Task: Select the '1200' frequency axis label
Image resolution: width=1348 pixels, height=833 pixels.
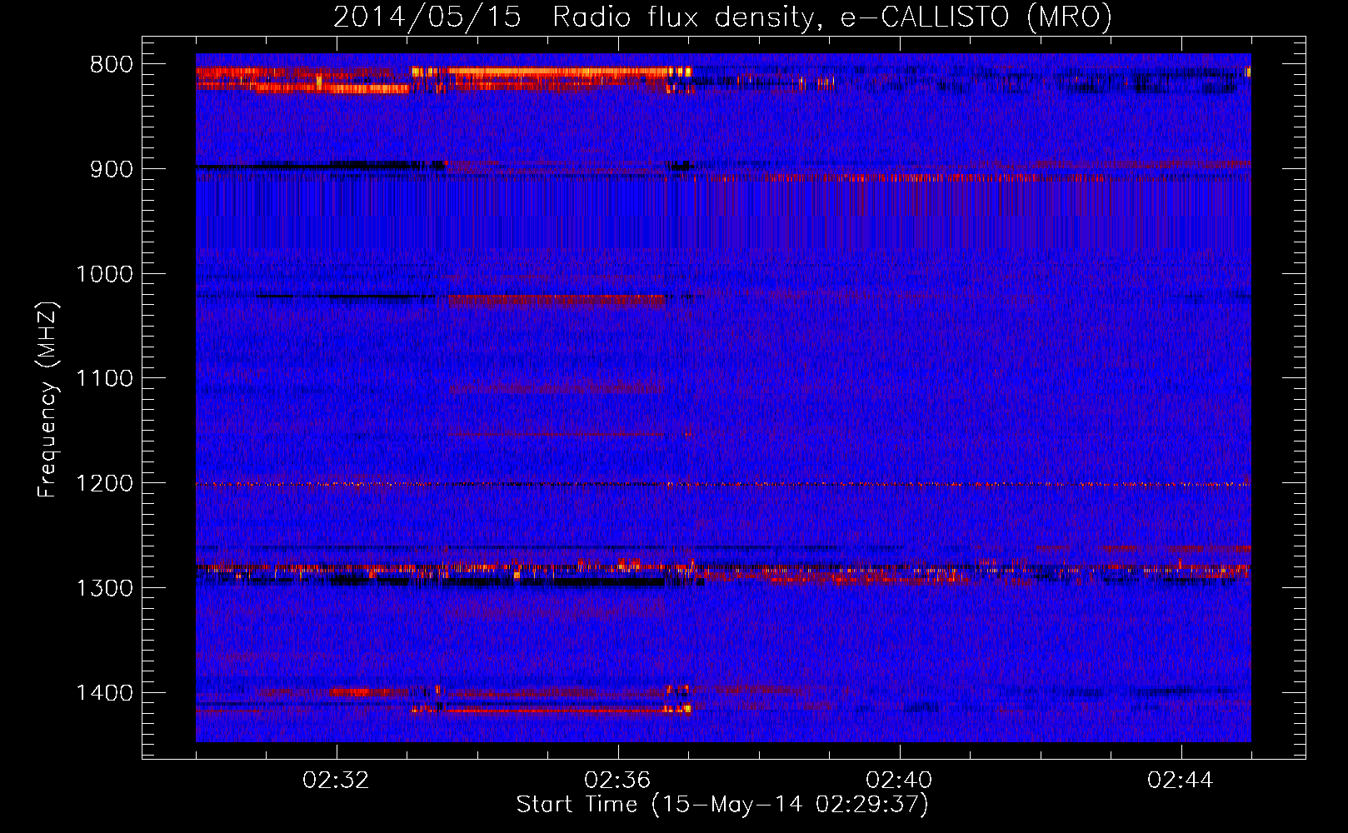Action: tap(105, 484)
